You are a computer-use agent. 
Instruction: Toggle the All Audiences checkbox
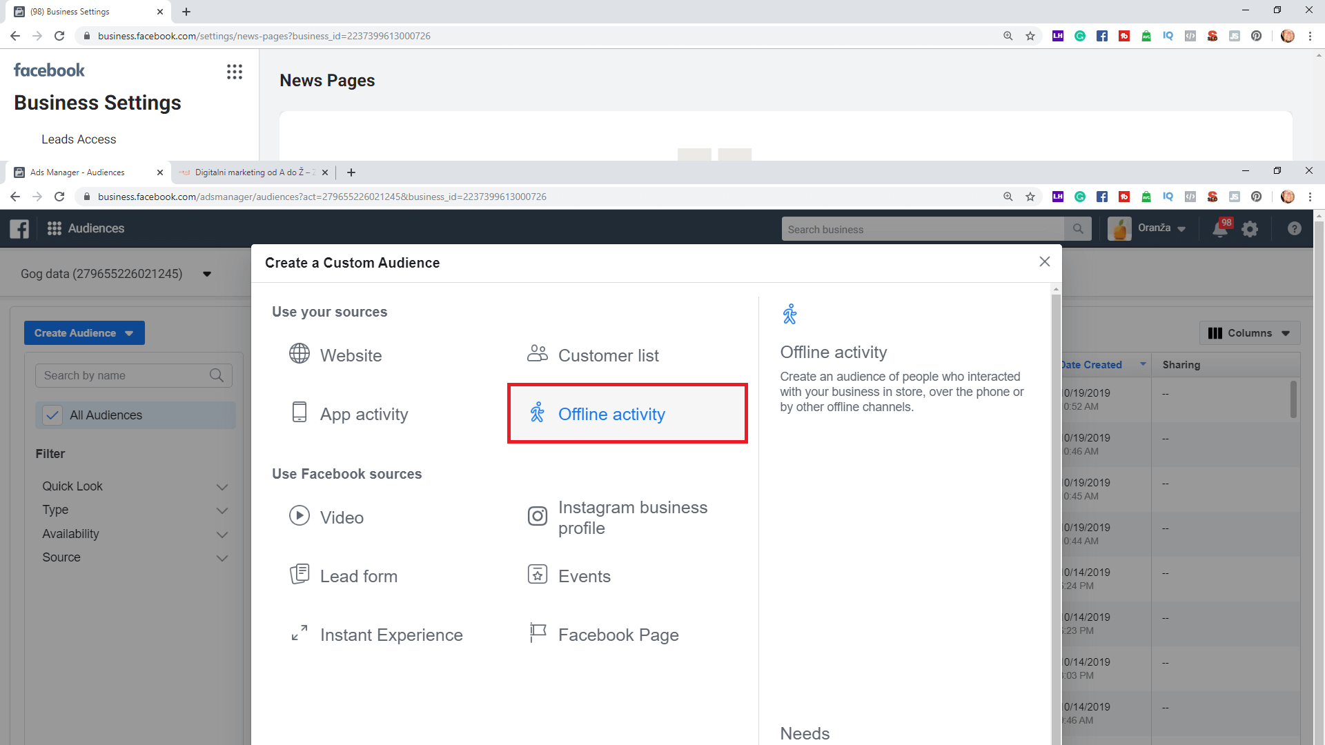pos(52,415)
